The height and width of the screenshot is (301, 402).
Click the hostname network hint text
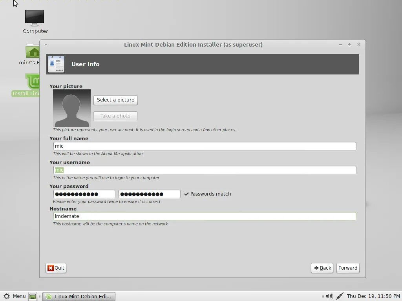pos(110,224)
